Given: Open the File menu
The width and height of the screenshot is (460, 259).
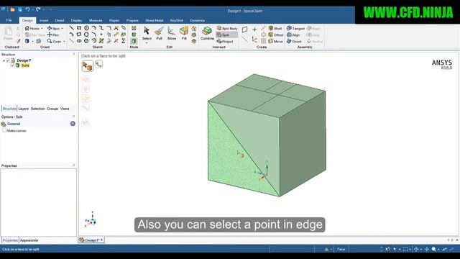Looking at the screenshot, I should click(x=9, y=20).
